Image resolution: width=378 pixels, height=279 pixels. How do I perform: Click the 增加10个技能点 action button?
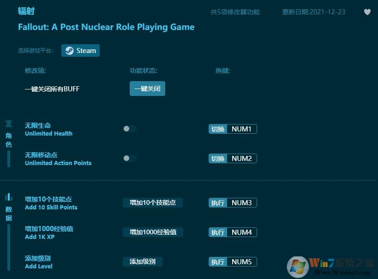click(153, 202)
